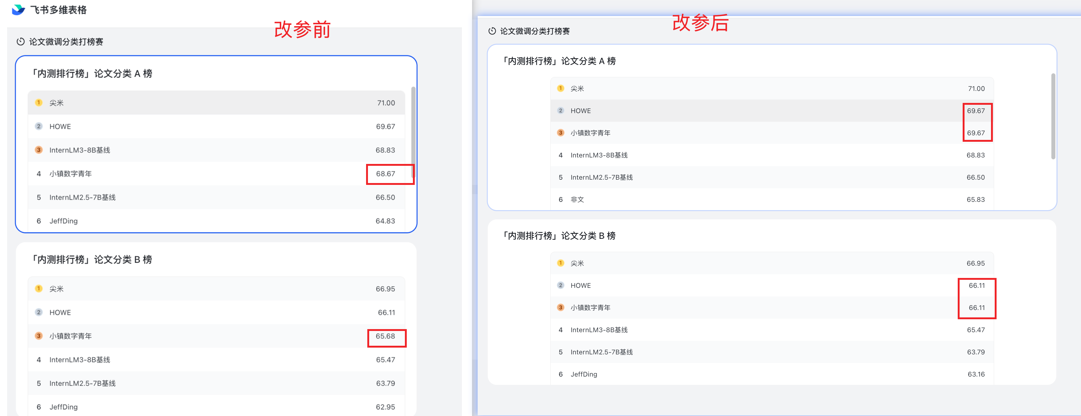Screen dimensions: 1081x416
Task: Select JeffDing name in the right B board
Action: point(584,374)
